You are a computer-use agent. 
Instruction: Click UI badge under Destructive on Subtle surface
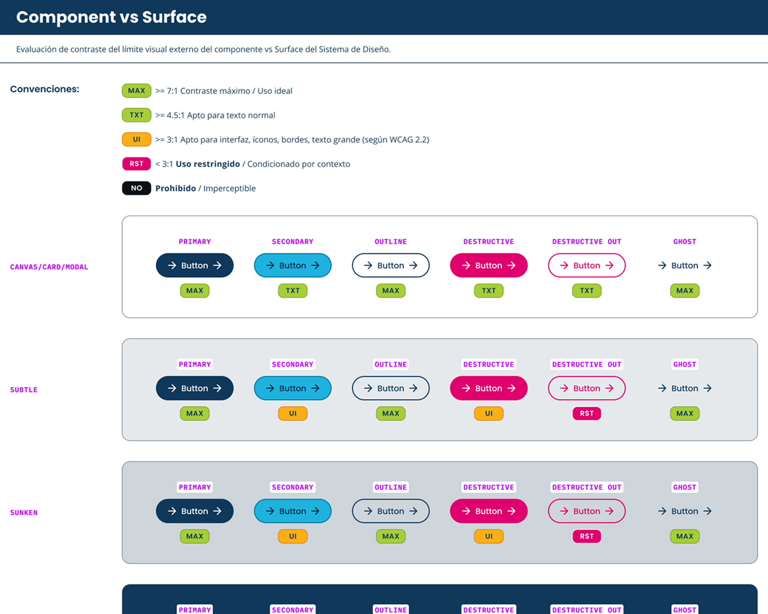489,413
